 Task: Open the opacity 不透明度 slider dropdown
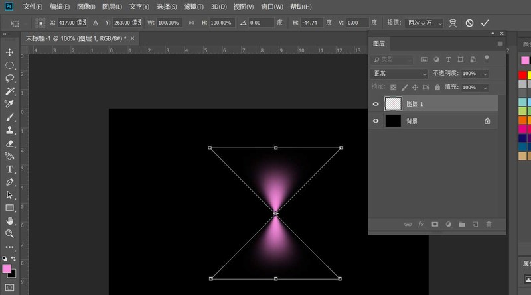[x=484, y=74]
